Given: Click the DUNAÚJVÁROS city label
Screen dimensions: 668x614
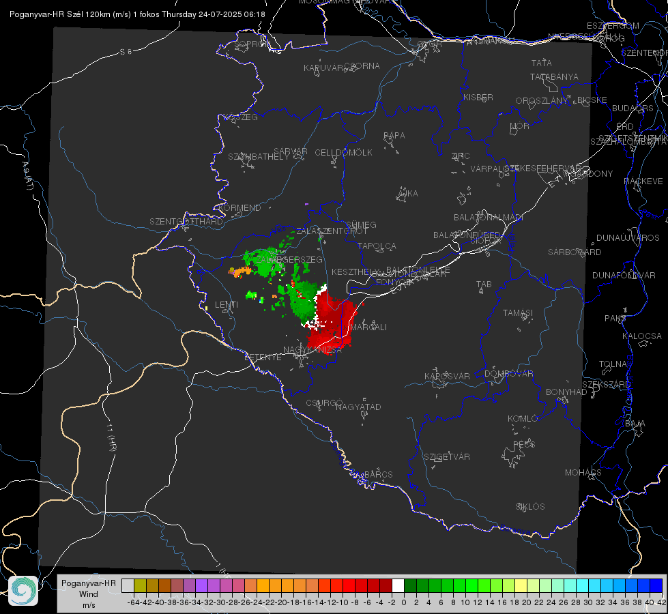Looking at the screenshot, I should 628,238.
